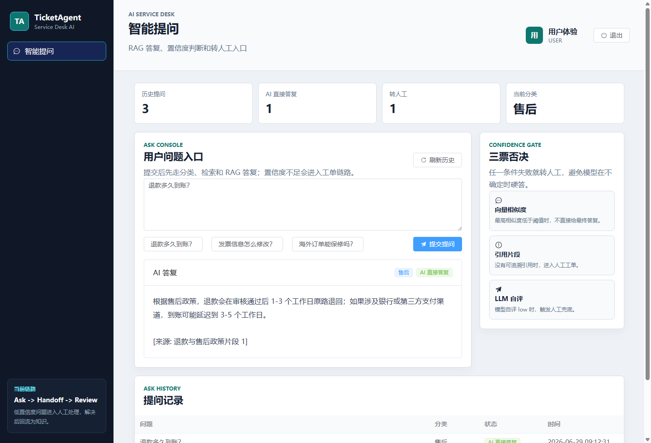
Task: Click the 用 user avatar icon
Action: click(534, 35)
